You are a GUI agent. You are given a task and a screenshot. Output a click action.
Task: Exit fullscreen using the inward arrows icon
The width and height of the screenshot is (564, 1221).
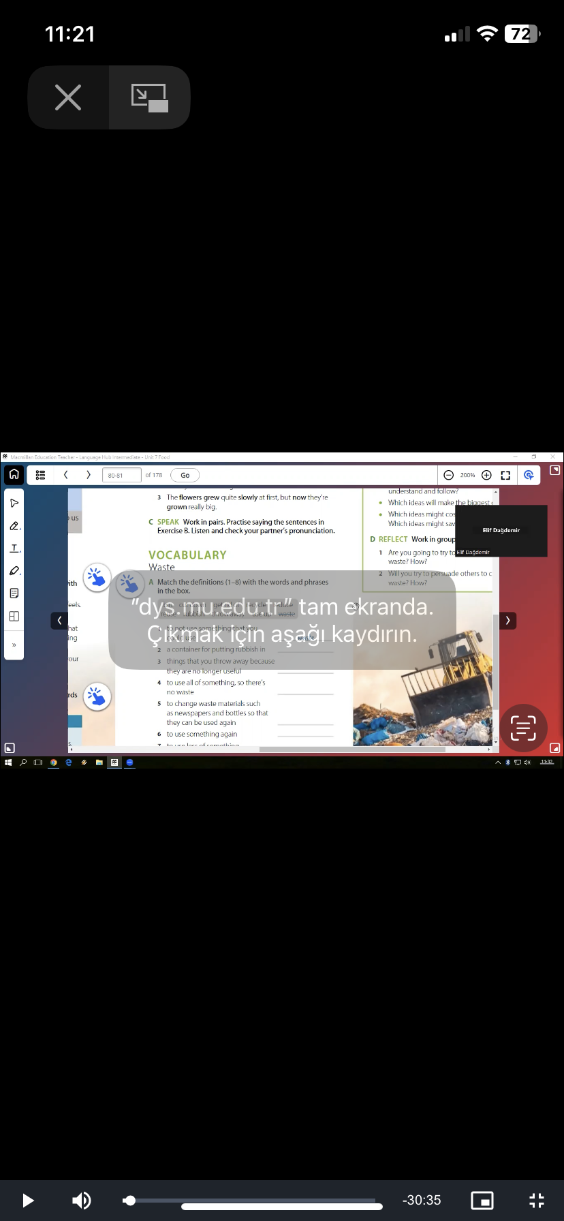[x=537, y=1200]
